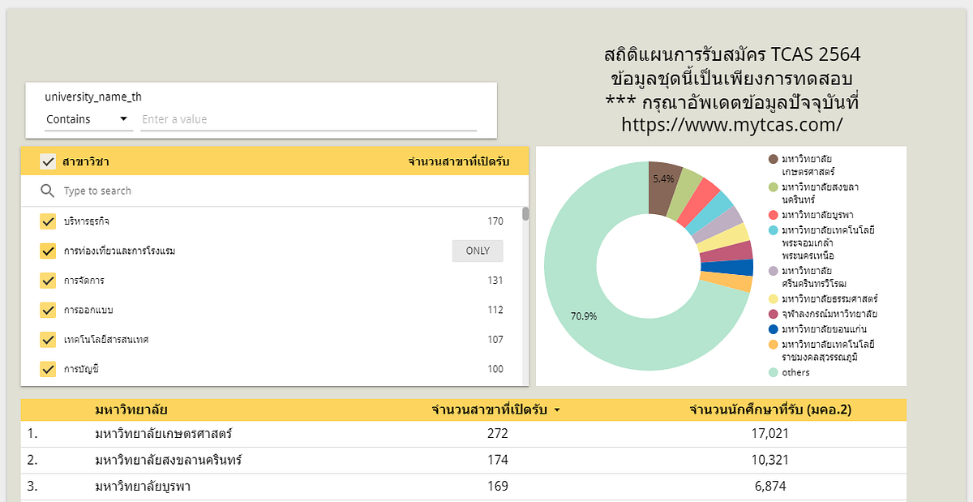Uncheck the การจัดการ checkbox
This screenshot has width=973, height=502.
[x=48, y=280]
